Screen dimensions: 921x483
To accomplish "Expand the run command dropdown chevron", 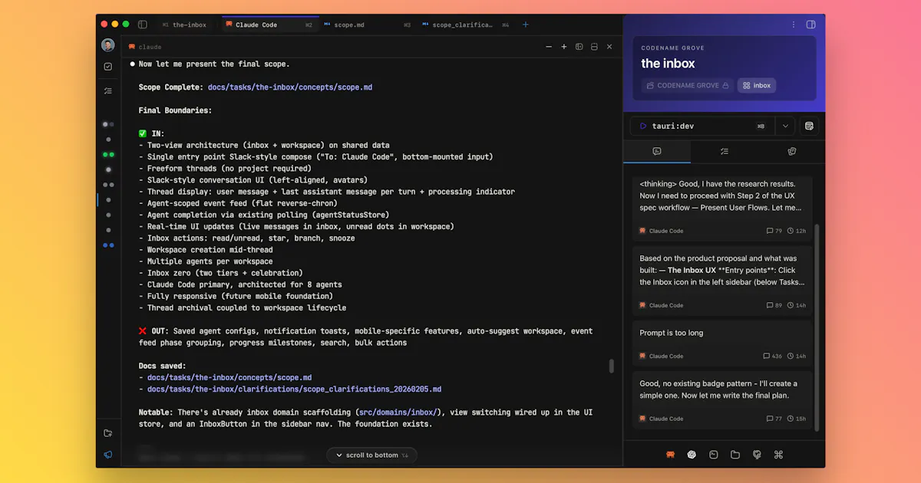I will (x=784, y=126).
